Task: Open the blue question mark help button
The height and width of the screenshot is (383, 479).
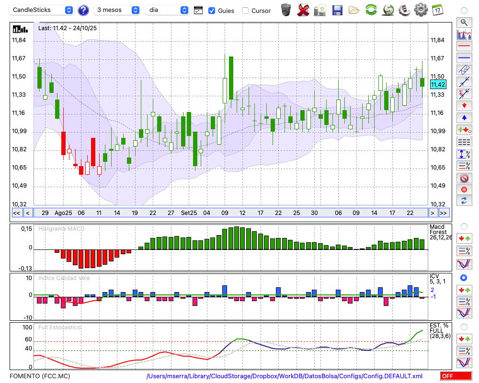Action: tap(83, 10)
